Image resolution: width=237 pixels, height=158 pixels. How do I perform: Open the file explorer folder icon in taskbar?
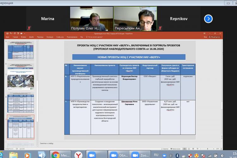14,155
